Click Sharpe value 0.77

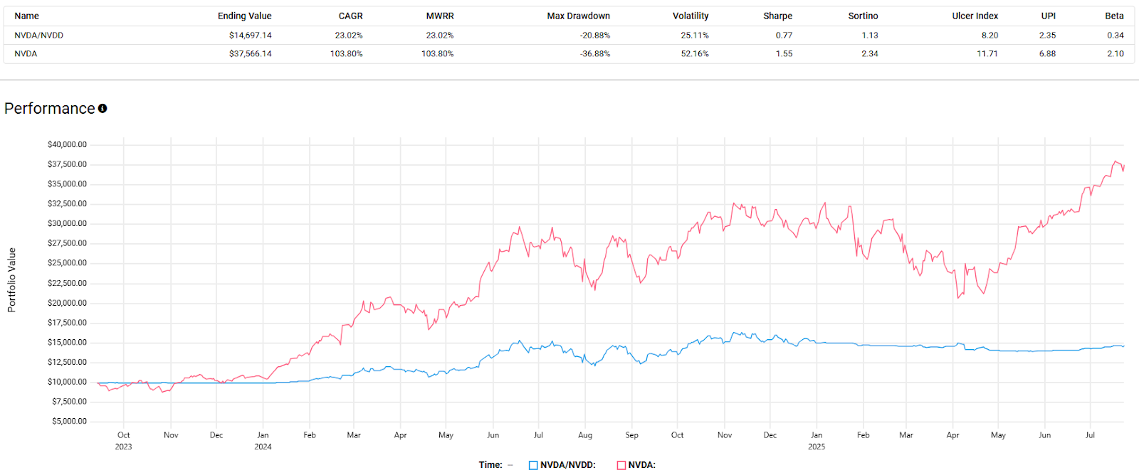point(784,35)
